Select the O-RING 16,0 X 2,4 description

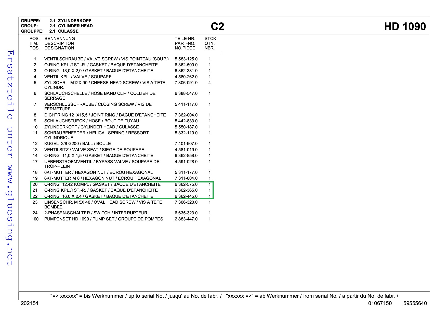(99, 196)
